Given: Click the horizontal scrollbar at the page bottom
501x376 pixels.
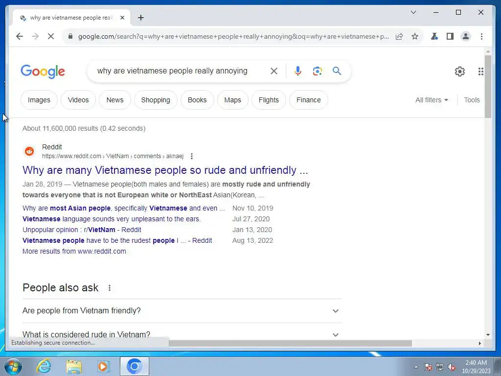Looking at the screenshot, I should point(290,343).
